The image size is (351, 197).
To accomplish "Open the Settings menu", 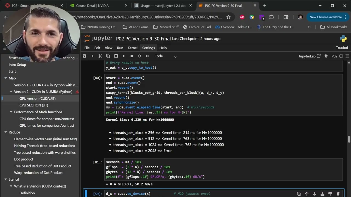I will [x=148, y=48].
